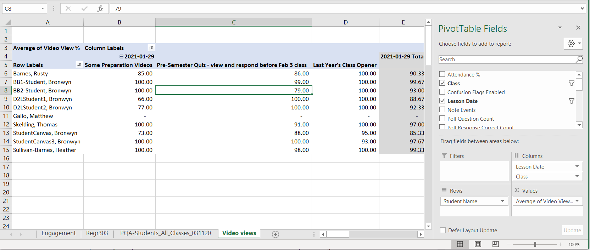The width and height of the screenshot is (590, 250).
Task: Click the zoom slider handle
Action: [535, 244]
